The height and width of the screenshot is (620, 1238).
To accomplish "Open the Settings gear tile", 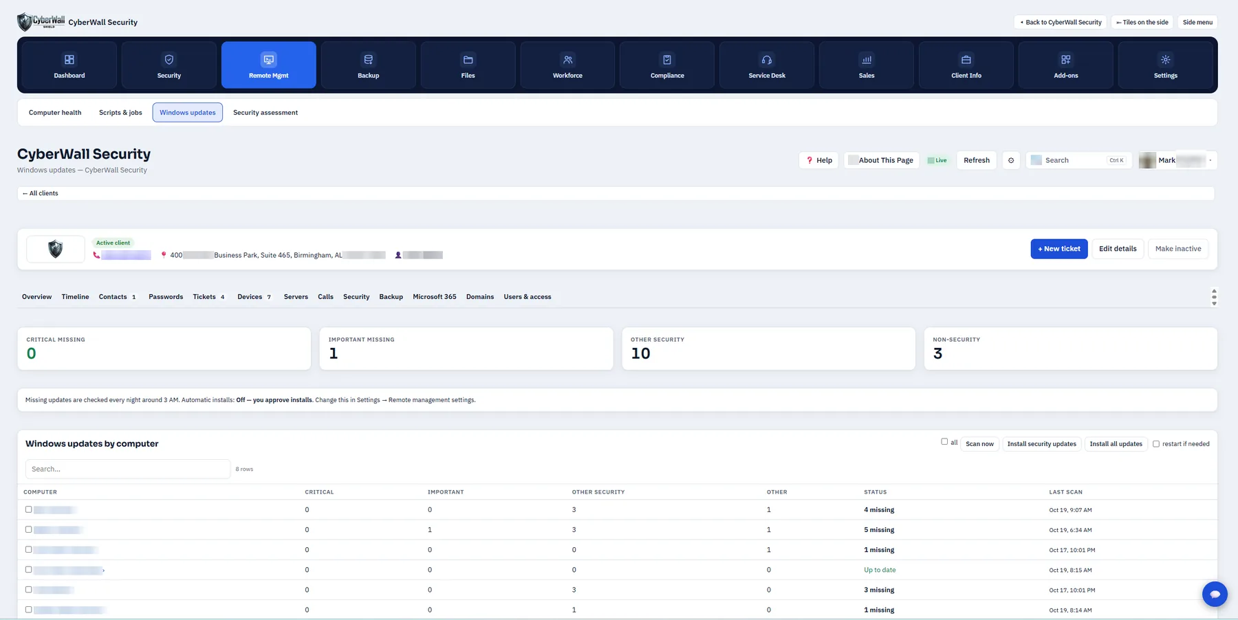I will point(1166,65).
